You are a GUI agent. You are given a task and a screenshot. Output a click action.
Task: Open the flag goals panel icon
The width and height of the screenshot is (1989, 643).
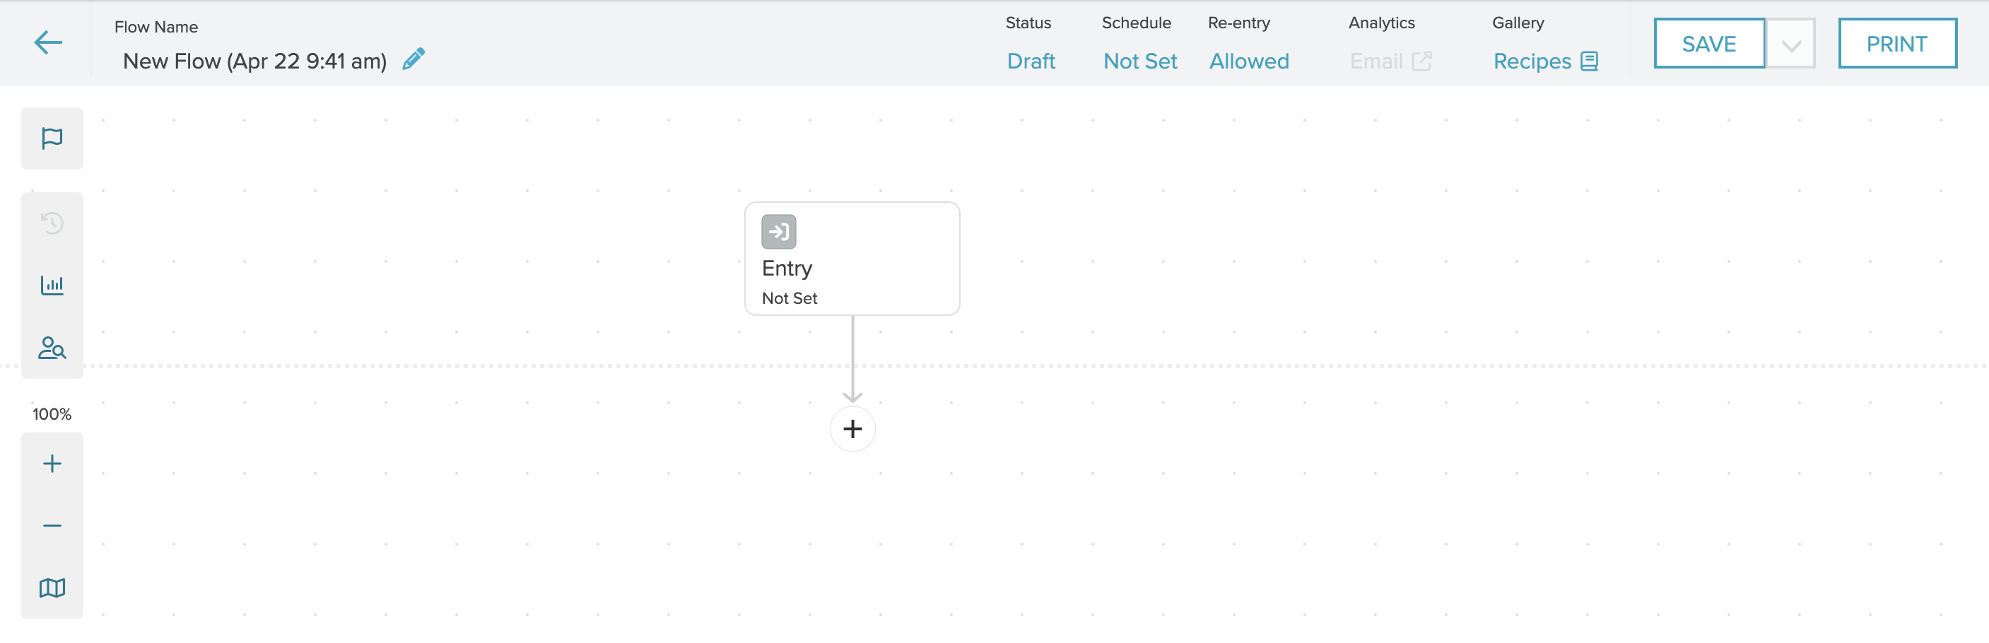tap(52, 139)
